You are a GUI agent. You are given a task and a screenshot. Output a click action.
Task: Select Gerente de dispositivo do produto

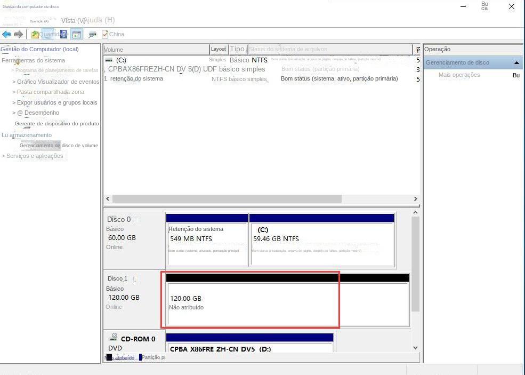pyautogui.click(x=57, y=124)
